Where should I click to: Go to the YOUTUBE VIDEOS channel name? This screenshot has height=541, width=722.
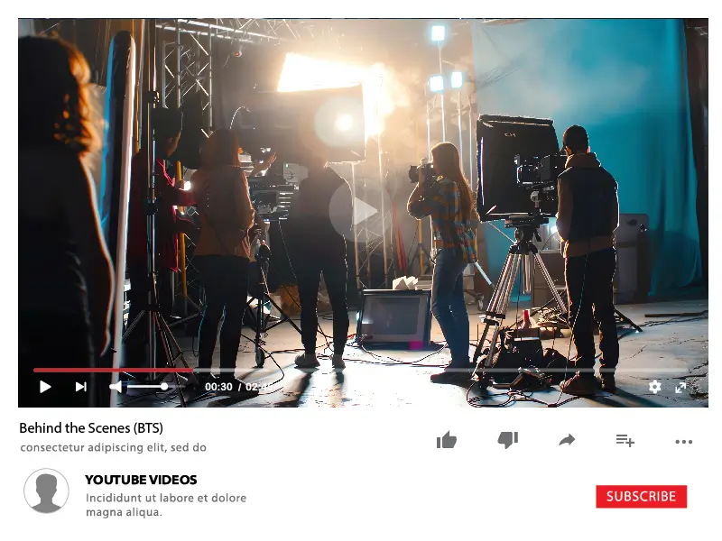pyautogui.click(x=141, y=480)
